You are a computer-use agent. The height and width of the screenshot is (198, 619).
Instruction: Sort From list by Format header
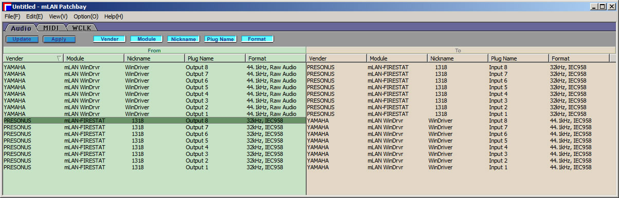[x=276, y=58]
